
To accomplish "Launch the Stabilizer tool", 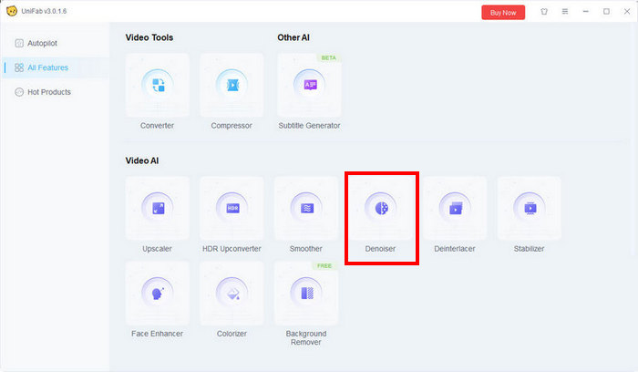I will tap(529, 208).
